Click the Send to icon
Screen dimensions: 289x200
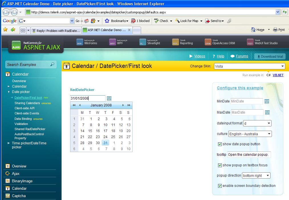(x=207, y=21)
